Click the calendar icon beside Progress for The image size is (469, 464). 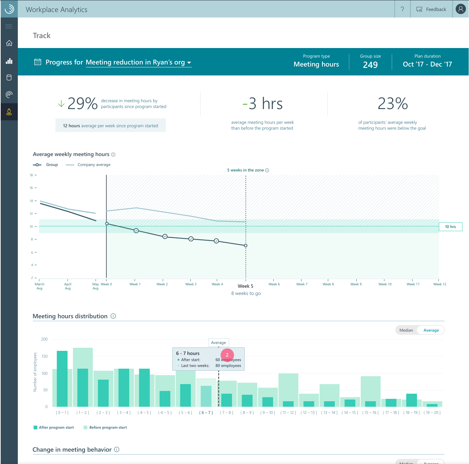(38, 62)
